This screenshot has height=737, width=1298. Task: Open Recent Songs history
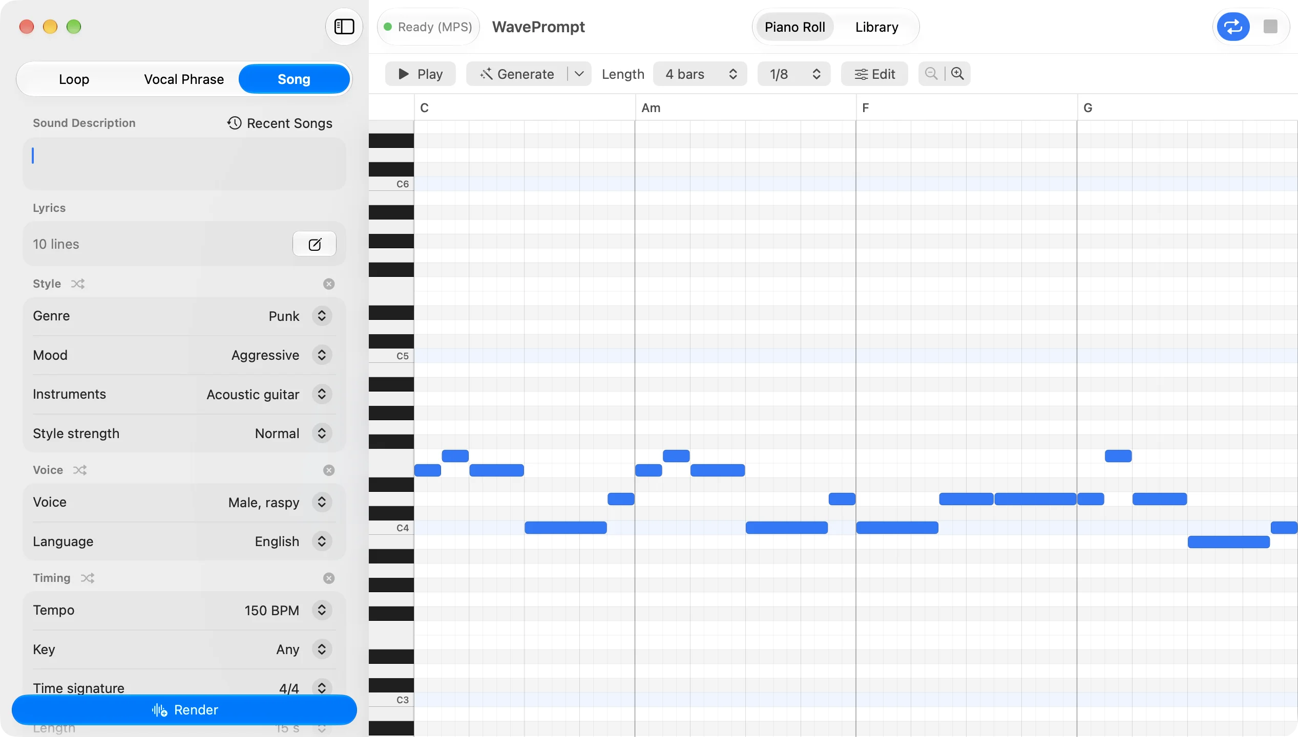coord(280,123)
